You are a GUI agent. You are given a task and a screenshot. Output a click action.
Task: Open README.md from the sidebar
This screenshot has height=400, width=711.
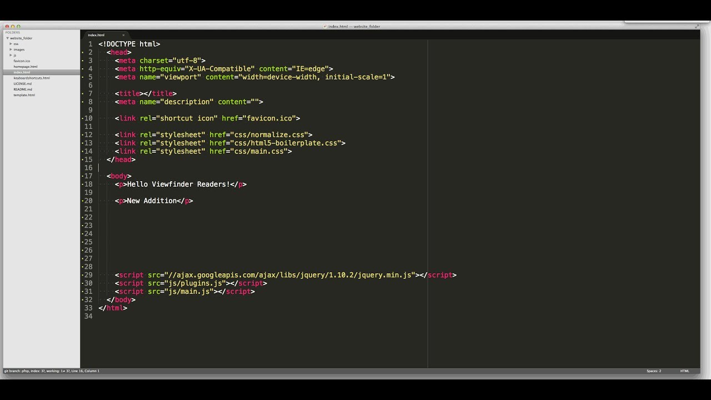coord(23,89)
